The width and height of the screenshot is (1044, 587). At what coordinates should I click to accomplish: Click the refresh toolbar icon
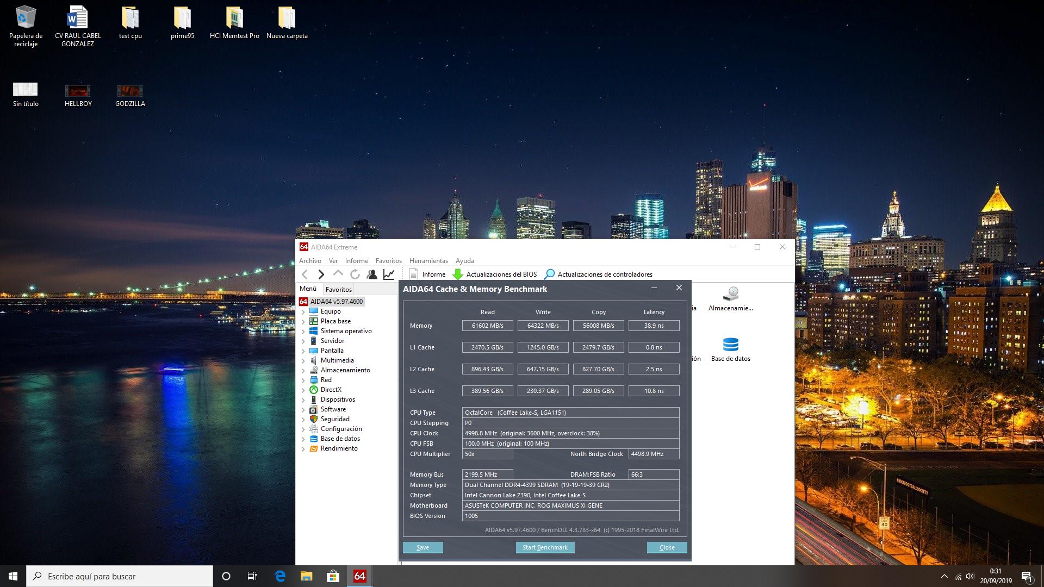355,274
